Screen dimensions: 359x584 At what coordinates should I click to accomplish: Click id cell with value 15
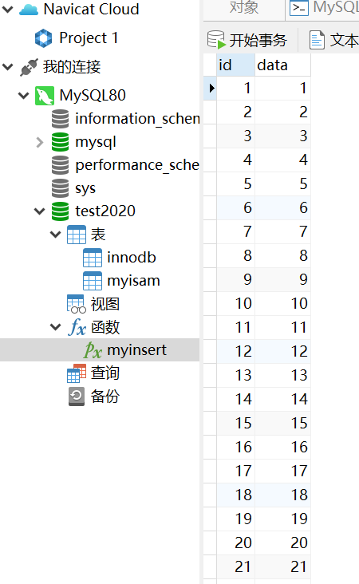click(235, 423)
